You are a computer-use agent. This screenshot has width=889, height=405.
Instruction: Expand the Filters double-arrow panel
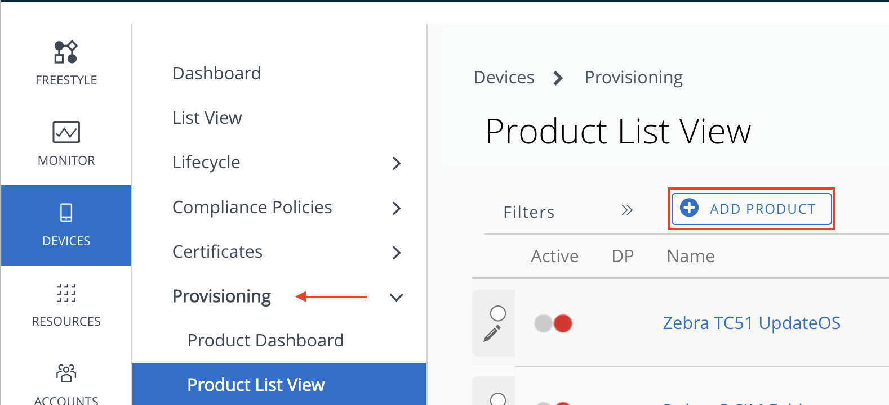coord(626,210)
